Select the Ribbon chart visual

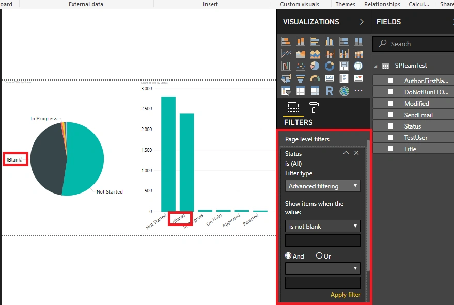point(358,54)
